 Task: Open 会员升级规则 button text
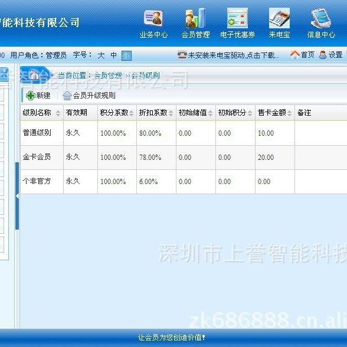point(94,96)
